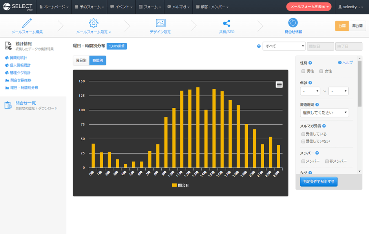Screen dimensions: 369x234
Task: Switch to the 曜日別 tab
Action: 81,60
